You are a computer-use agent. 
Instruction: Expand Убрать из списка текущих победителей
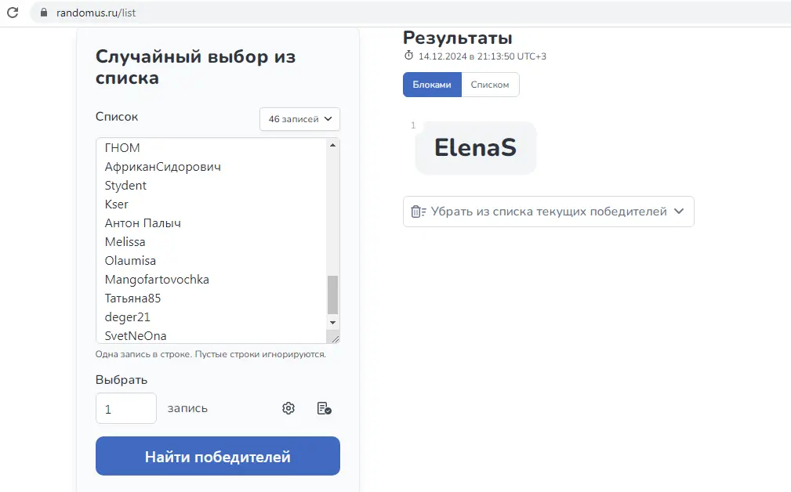(x=548, y=212)
